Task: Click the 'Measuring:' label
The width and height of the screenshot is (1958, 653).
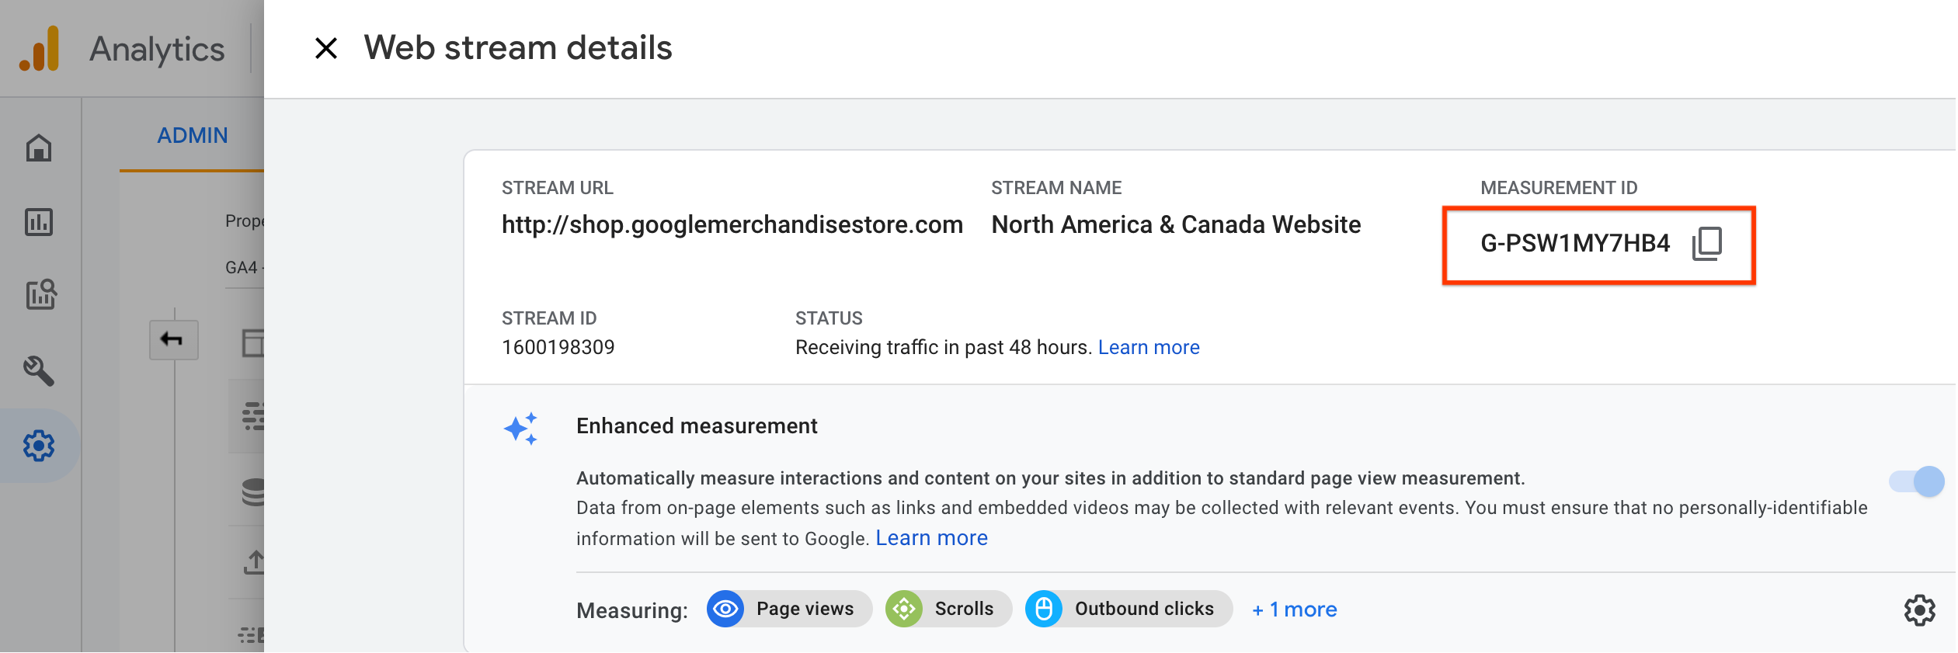Action: 632,611
